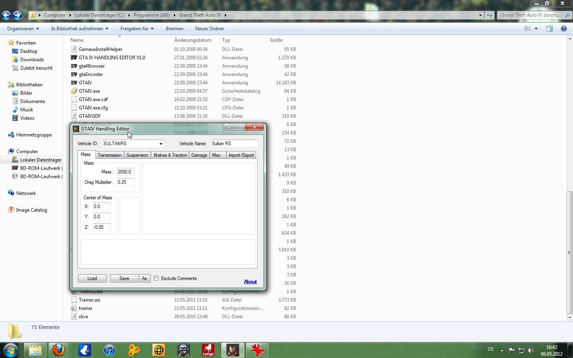Select GTA IV HANDLING EDITOR V1.0 file icon

[x=74, y=58]
